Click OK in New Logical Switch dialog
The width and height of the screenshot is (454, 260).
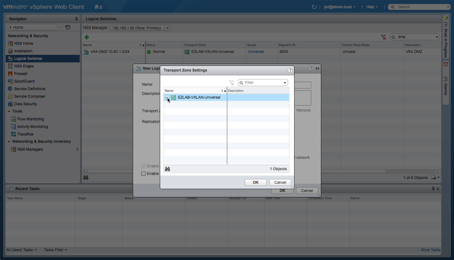pyautogui.click(x=282, y=190)
